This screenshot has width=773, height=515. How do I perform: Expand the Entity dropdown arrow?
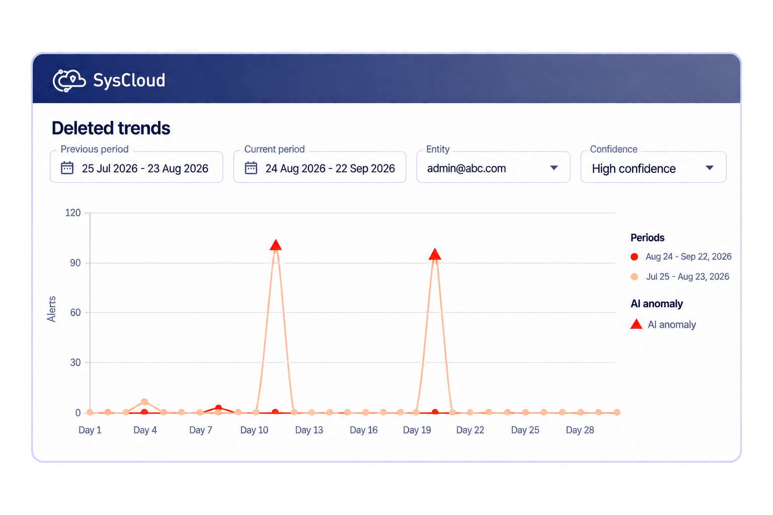coord(554,168)
